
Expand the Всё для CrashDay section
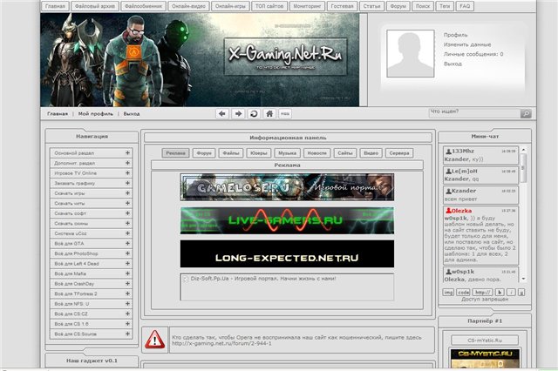127,284
